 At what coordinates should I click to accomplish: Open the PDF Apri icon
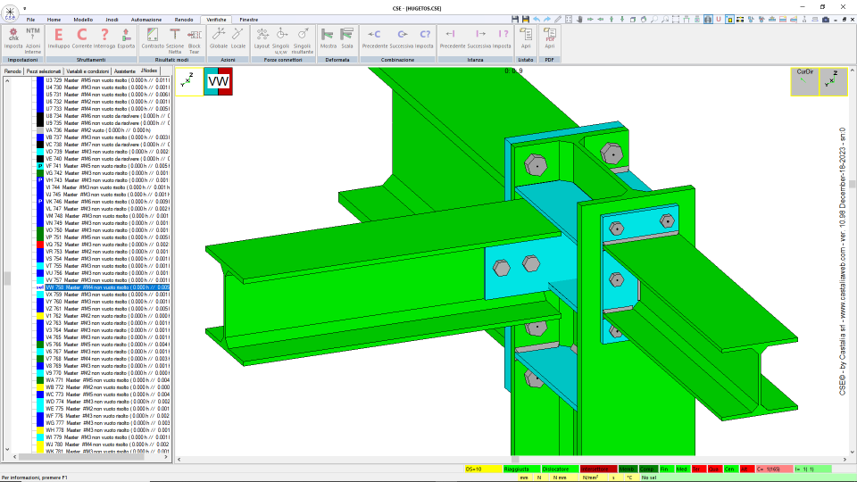549,38
